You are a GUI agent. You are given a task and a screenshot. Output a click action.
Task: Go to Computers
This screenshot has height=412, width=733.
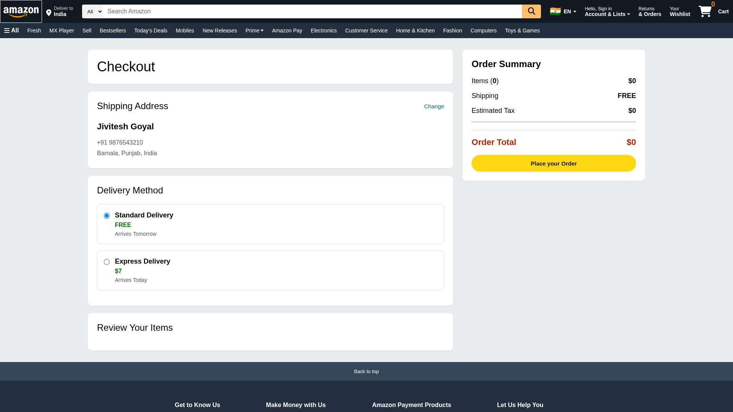click(483, 31)
